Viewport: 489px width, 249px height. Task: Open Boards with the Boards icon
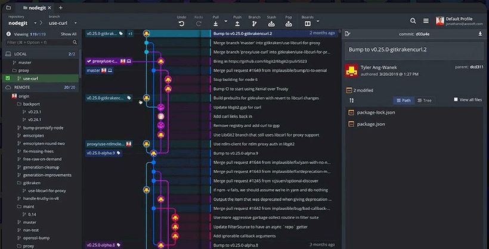(308, 24)
